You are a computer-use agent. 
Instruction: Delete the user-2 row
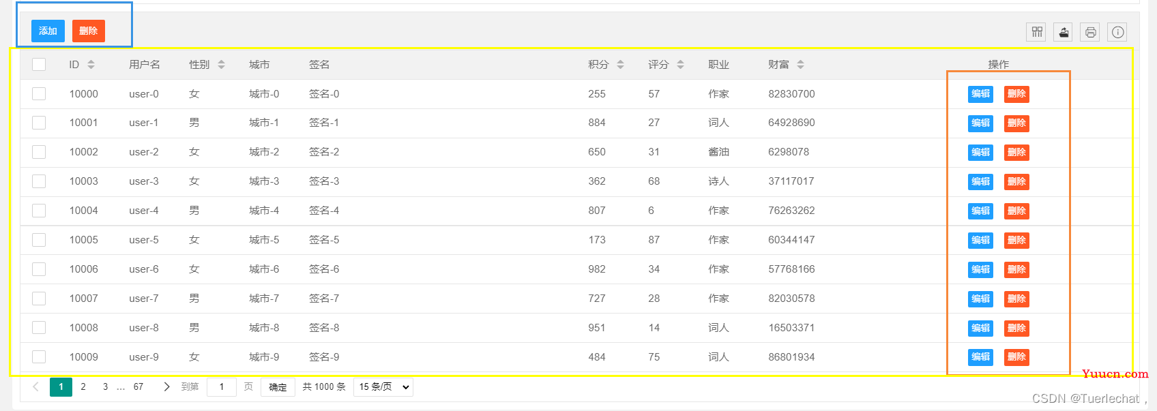pyautogui.click(x=1016, y=153)
